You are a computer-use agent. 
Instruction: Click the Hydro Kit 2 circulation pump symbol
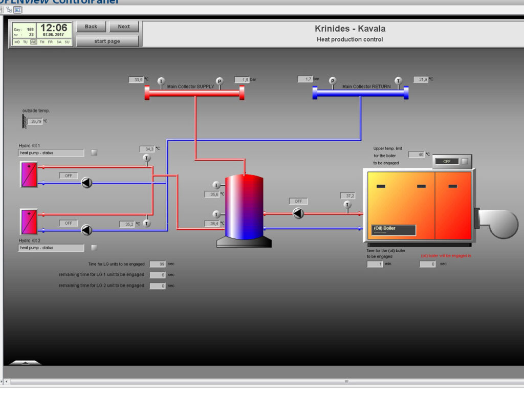[x=86, y=230]
